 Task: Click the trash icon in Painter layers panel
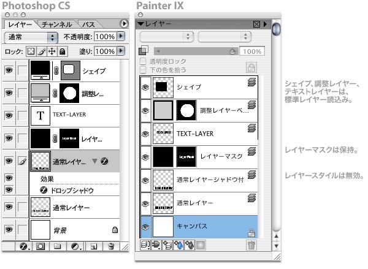251,245
